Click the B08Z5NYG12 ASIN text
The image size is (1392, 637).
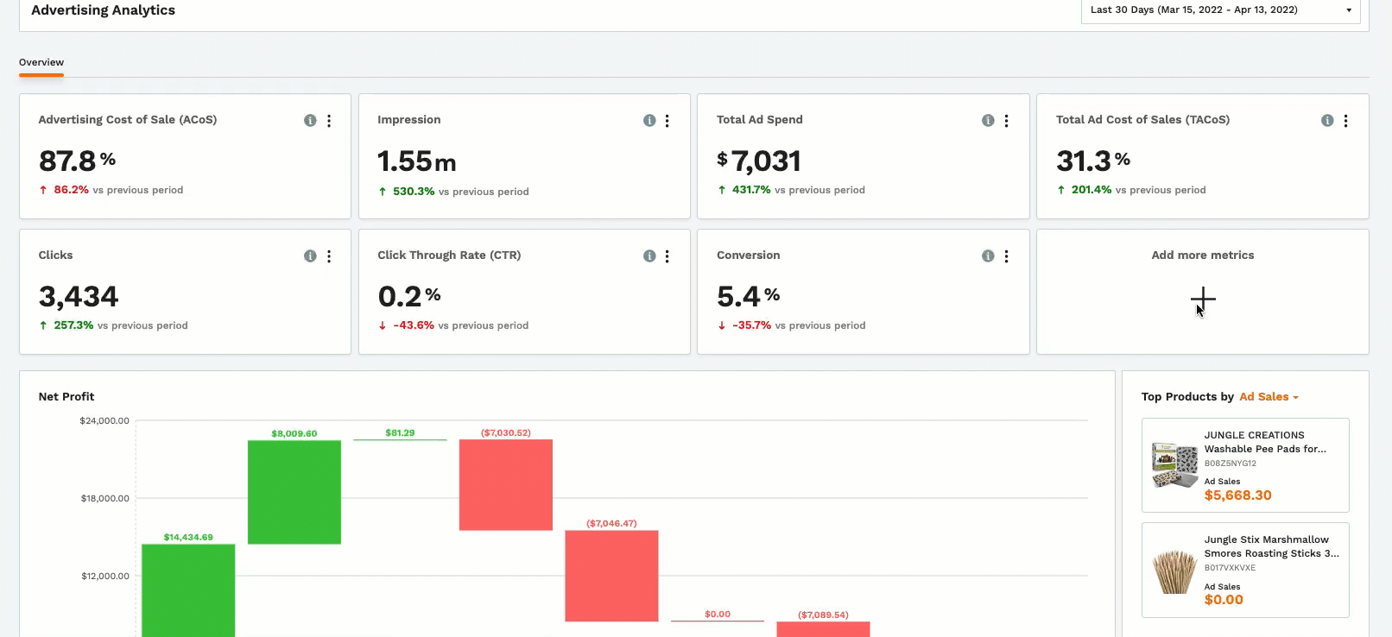tap(1231, 464)
